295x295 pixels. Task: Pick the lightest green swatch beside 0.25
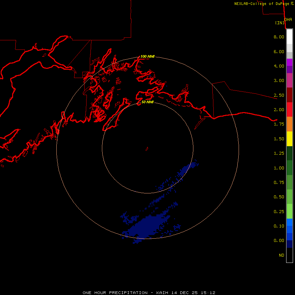(289, 211)
